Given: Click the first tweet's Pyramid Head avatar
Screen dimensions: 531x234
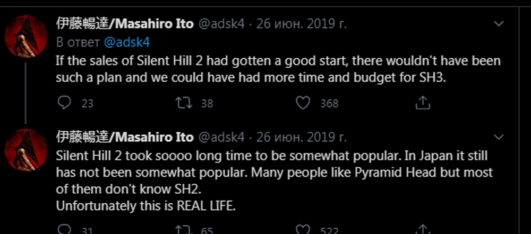Looking at the screenshot, I should tap(25, 37).
